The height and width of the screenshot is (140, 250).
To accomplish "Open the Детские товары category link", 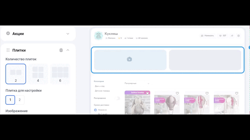I will click(x=102, y=91).
